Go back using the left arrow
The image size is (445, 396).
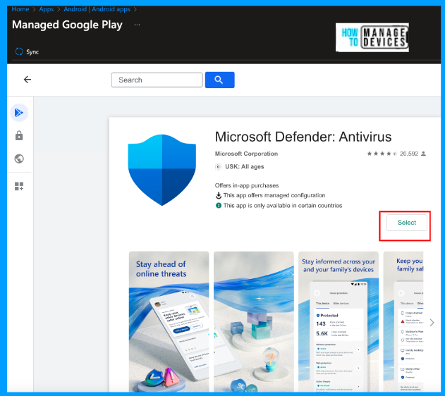click(28, 80)
